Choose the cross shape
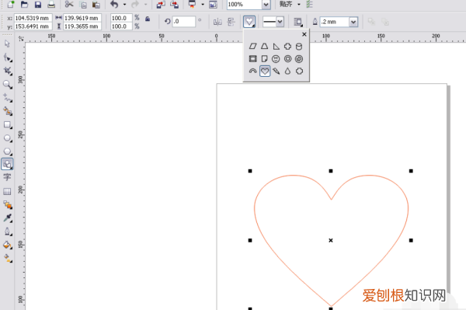Viewport: 466px width, 310px height. click(287, 47)
